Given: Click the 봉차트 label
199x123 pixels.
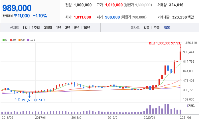Looking at the screenshot, I should [135, 28].
